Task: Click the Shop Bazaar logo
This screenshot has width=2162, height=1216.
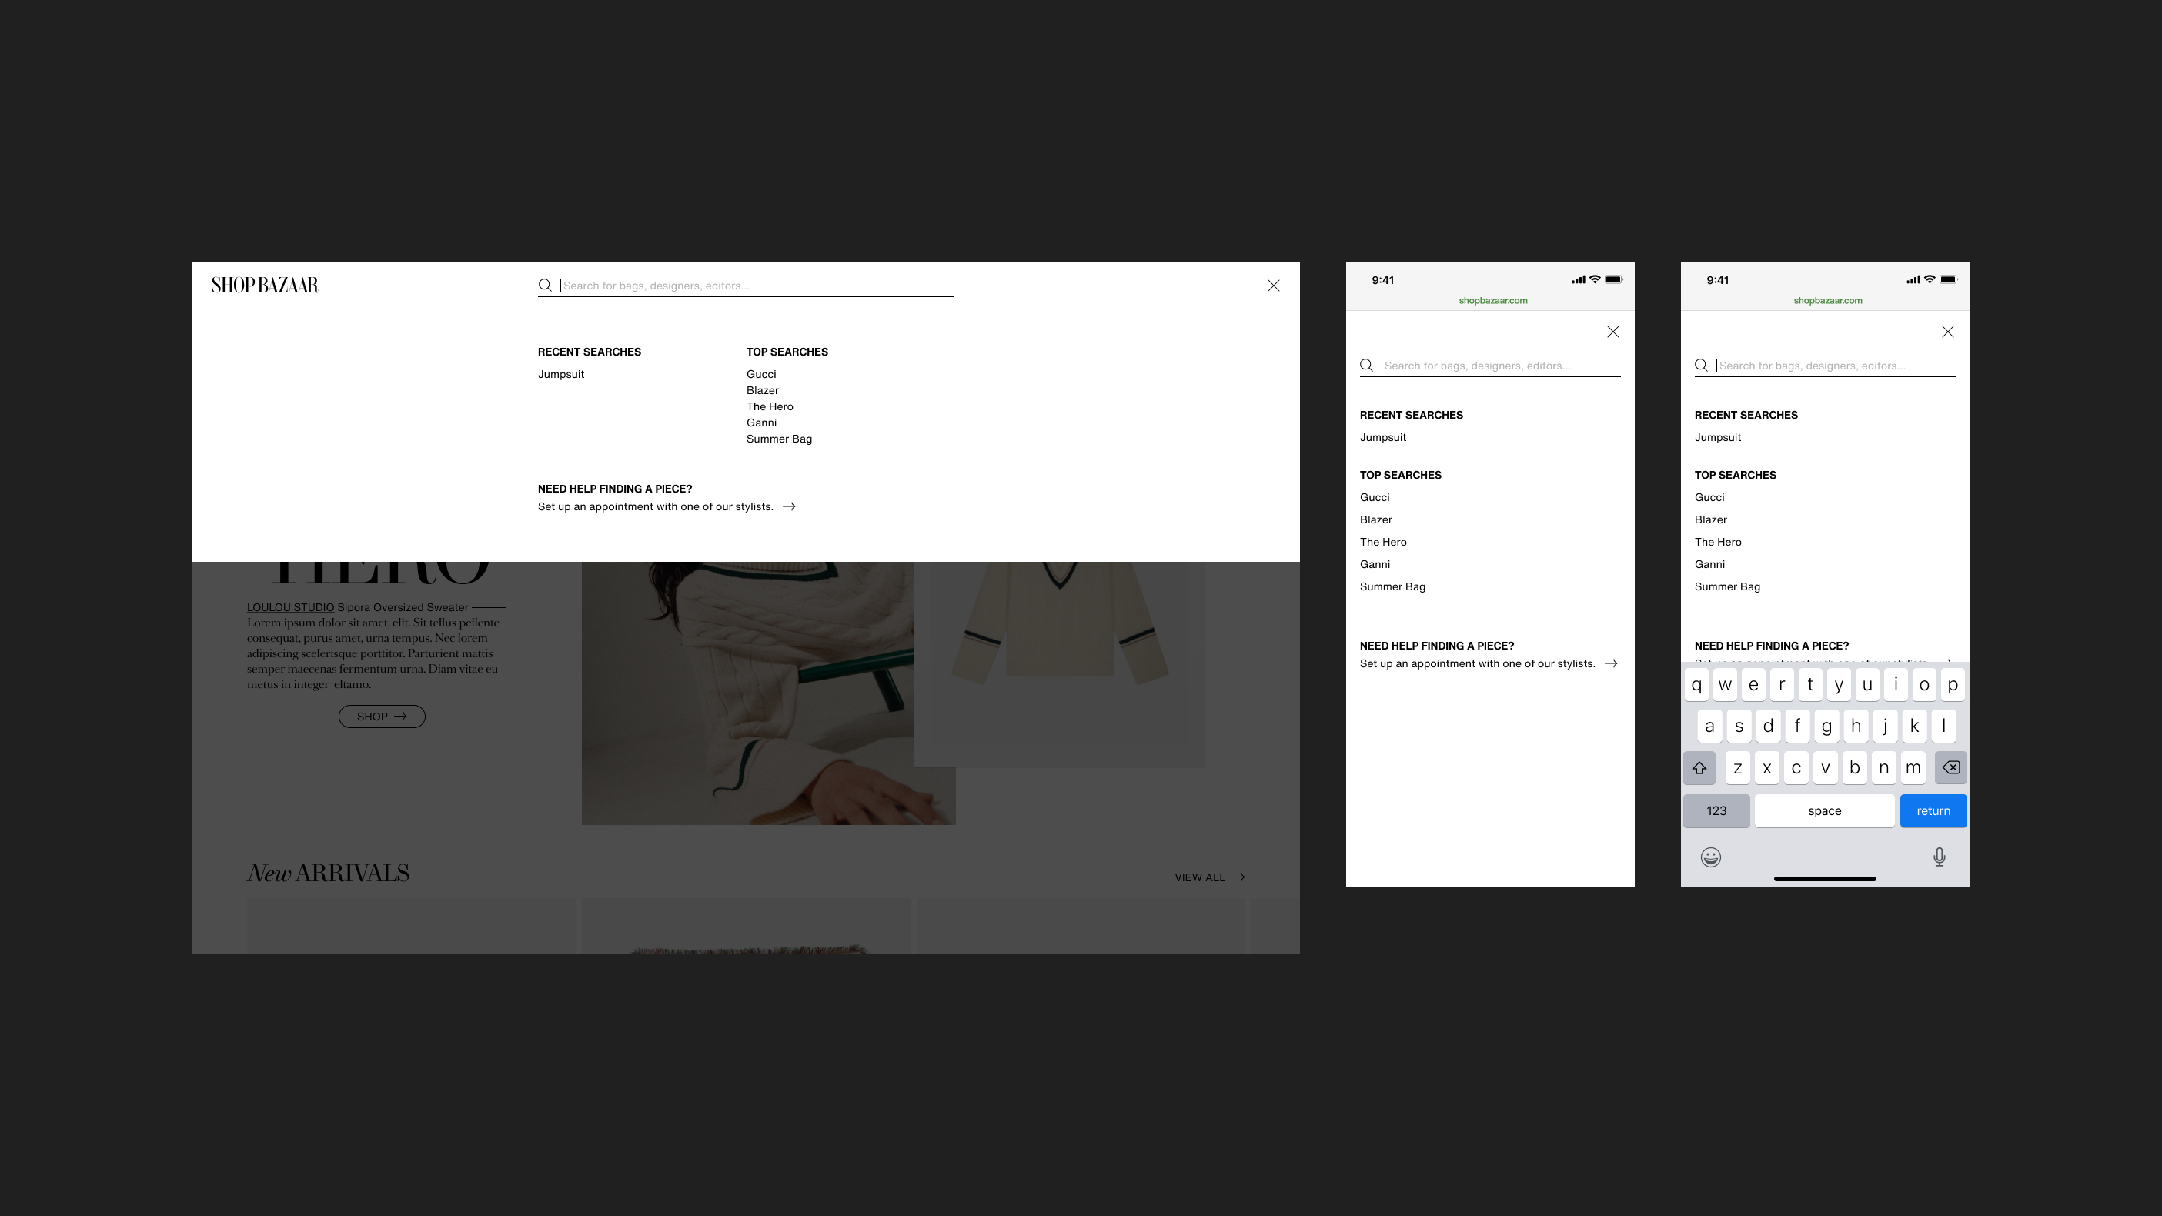Action: tap(264, 286)
